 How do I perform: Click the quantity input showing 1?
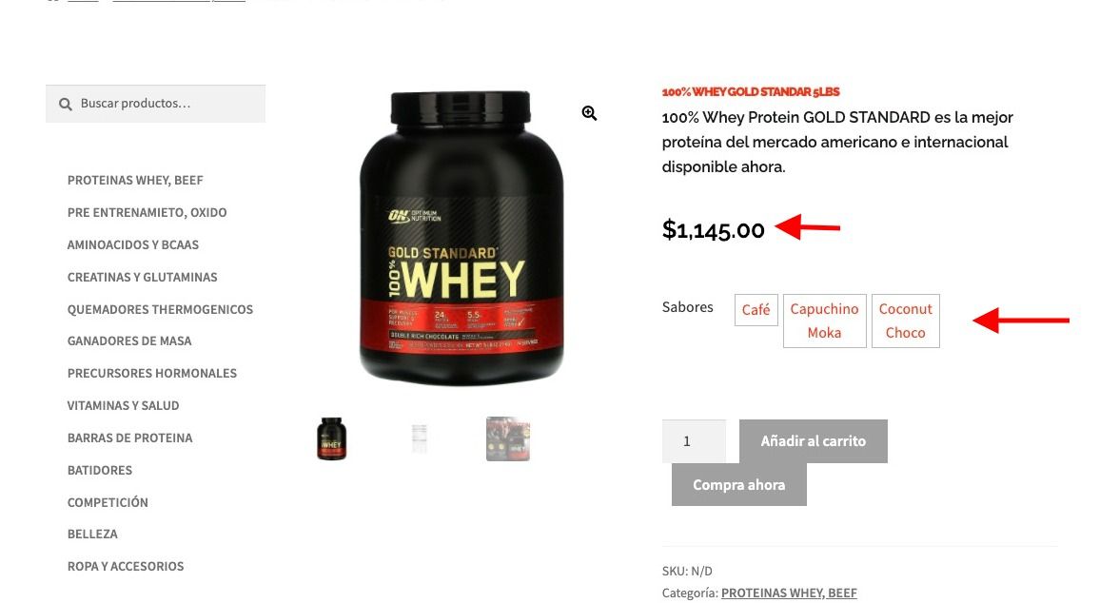[x=694, y=441]
